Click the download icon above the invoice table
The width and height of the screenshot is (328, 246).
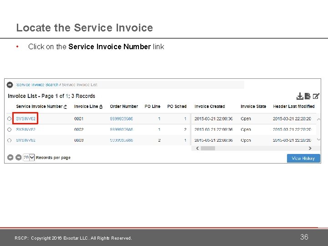(300, 96)
